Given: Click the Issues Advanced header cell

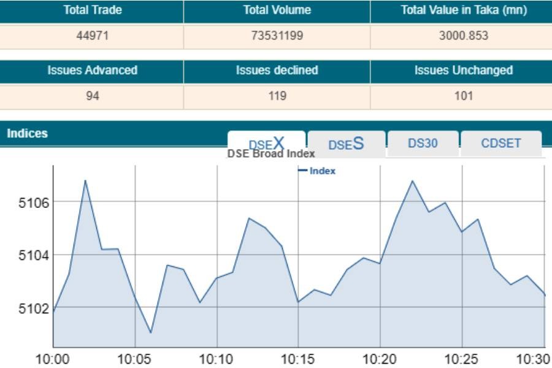Looking at the screenshot, I should point(93,71).
